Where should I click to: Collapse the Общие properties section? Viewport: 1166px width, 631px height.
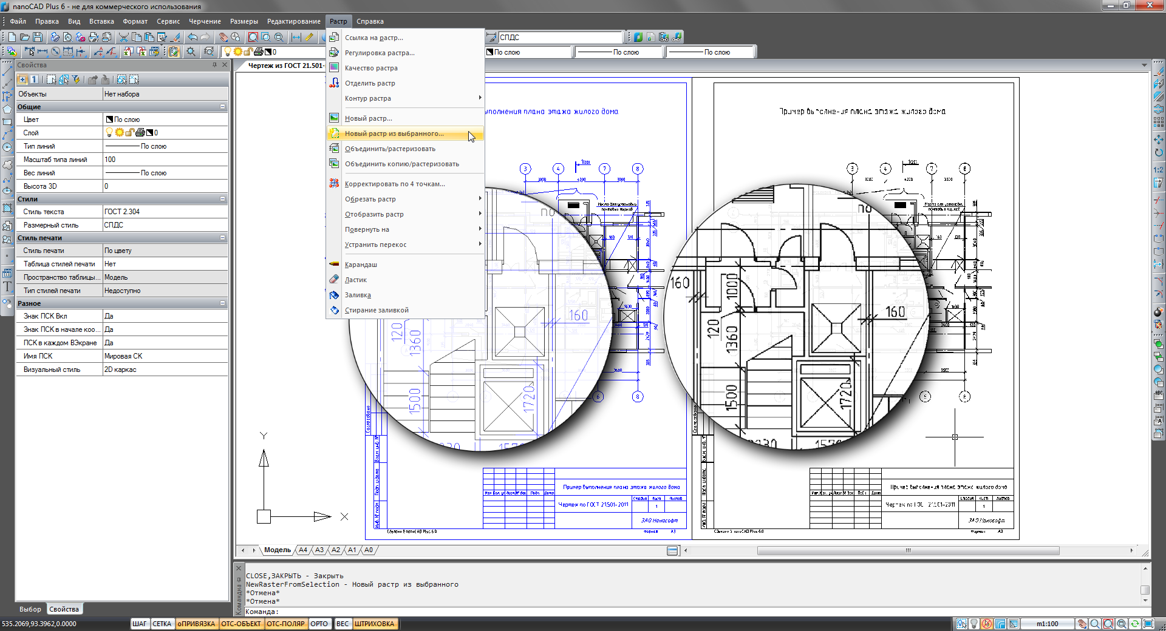(x=222, y=107)
